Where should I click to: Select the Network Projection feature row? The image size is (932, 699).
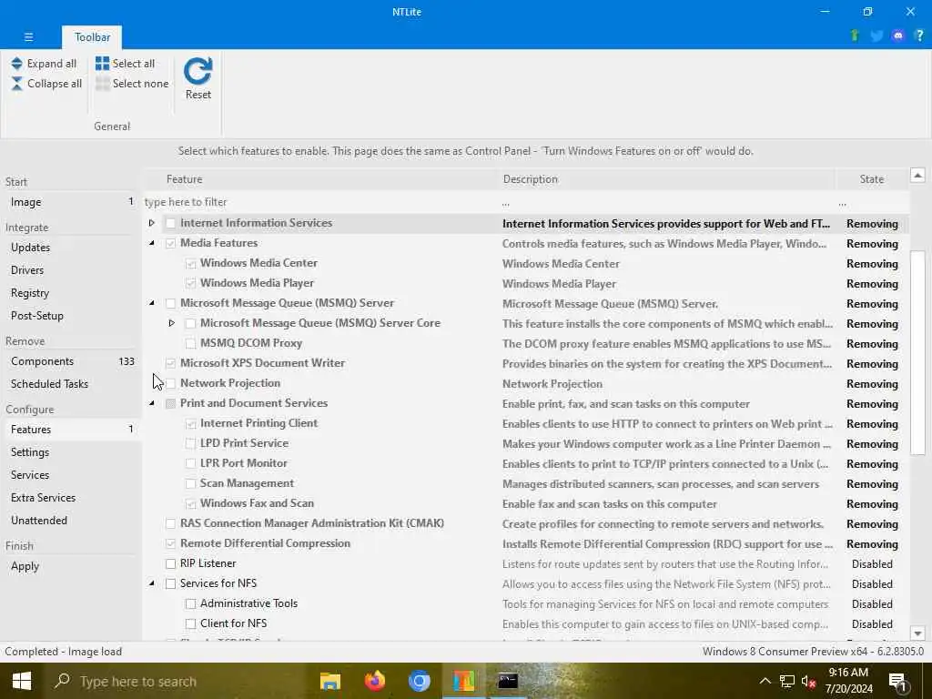coord(527,383)
